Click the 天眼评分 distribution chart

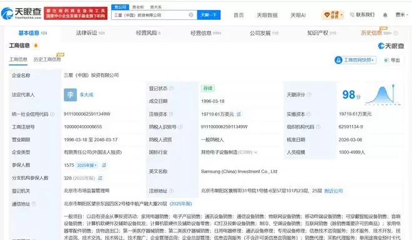tap(383, 95)
